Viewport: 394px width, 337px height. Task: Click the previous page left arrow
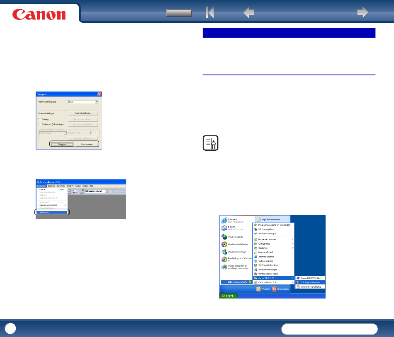point(249,12)
